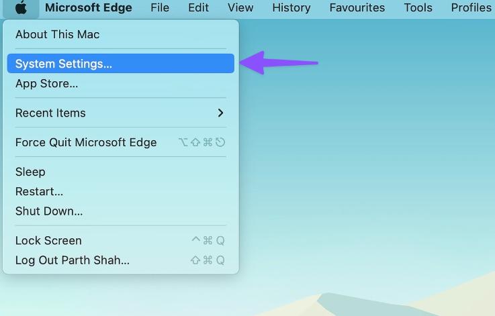The width and height of the screenshot is (495, 316).
Task: Select Restart from the menu
Action: [121, 191]
